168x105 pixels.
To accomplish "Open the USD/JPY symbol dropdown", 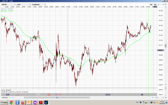I will [x=9, y=5].
